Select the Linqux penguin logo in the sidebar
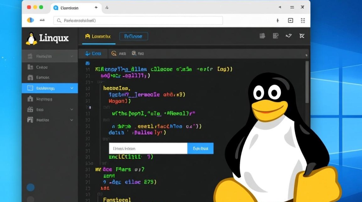This screenshot has width=362, height=202. (x=32, y=38)
